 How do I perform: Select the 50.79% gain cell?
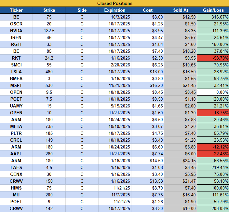coord(213,202)
